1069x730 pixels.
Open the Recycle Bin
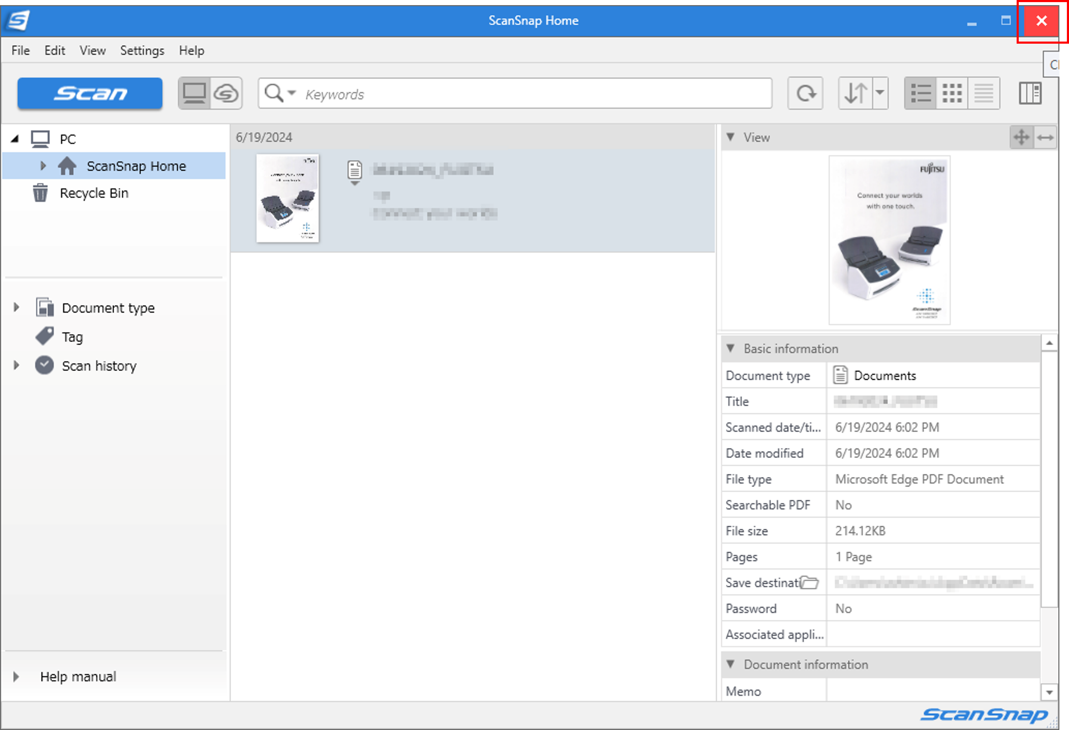[94, 193]
